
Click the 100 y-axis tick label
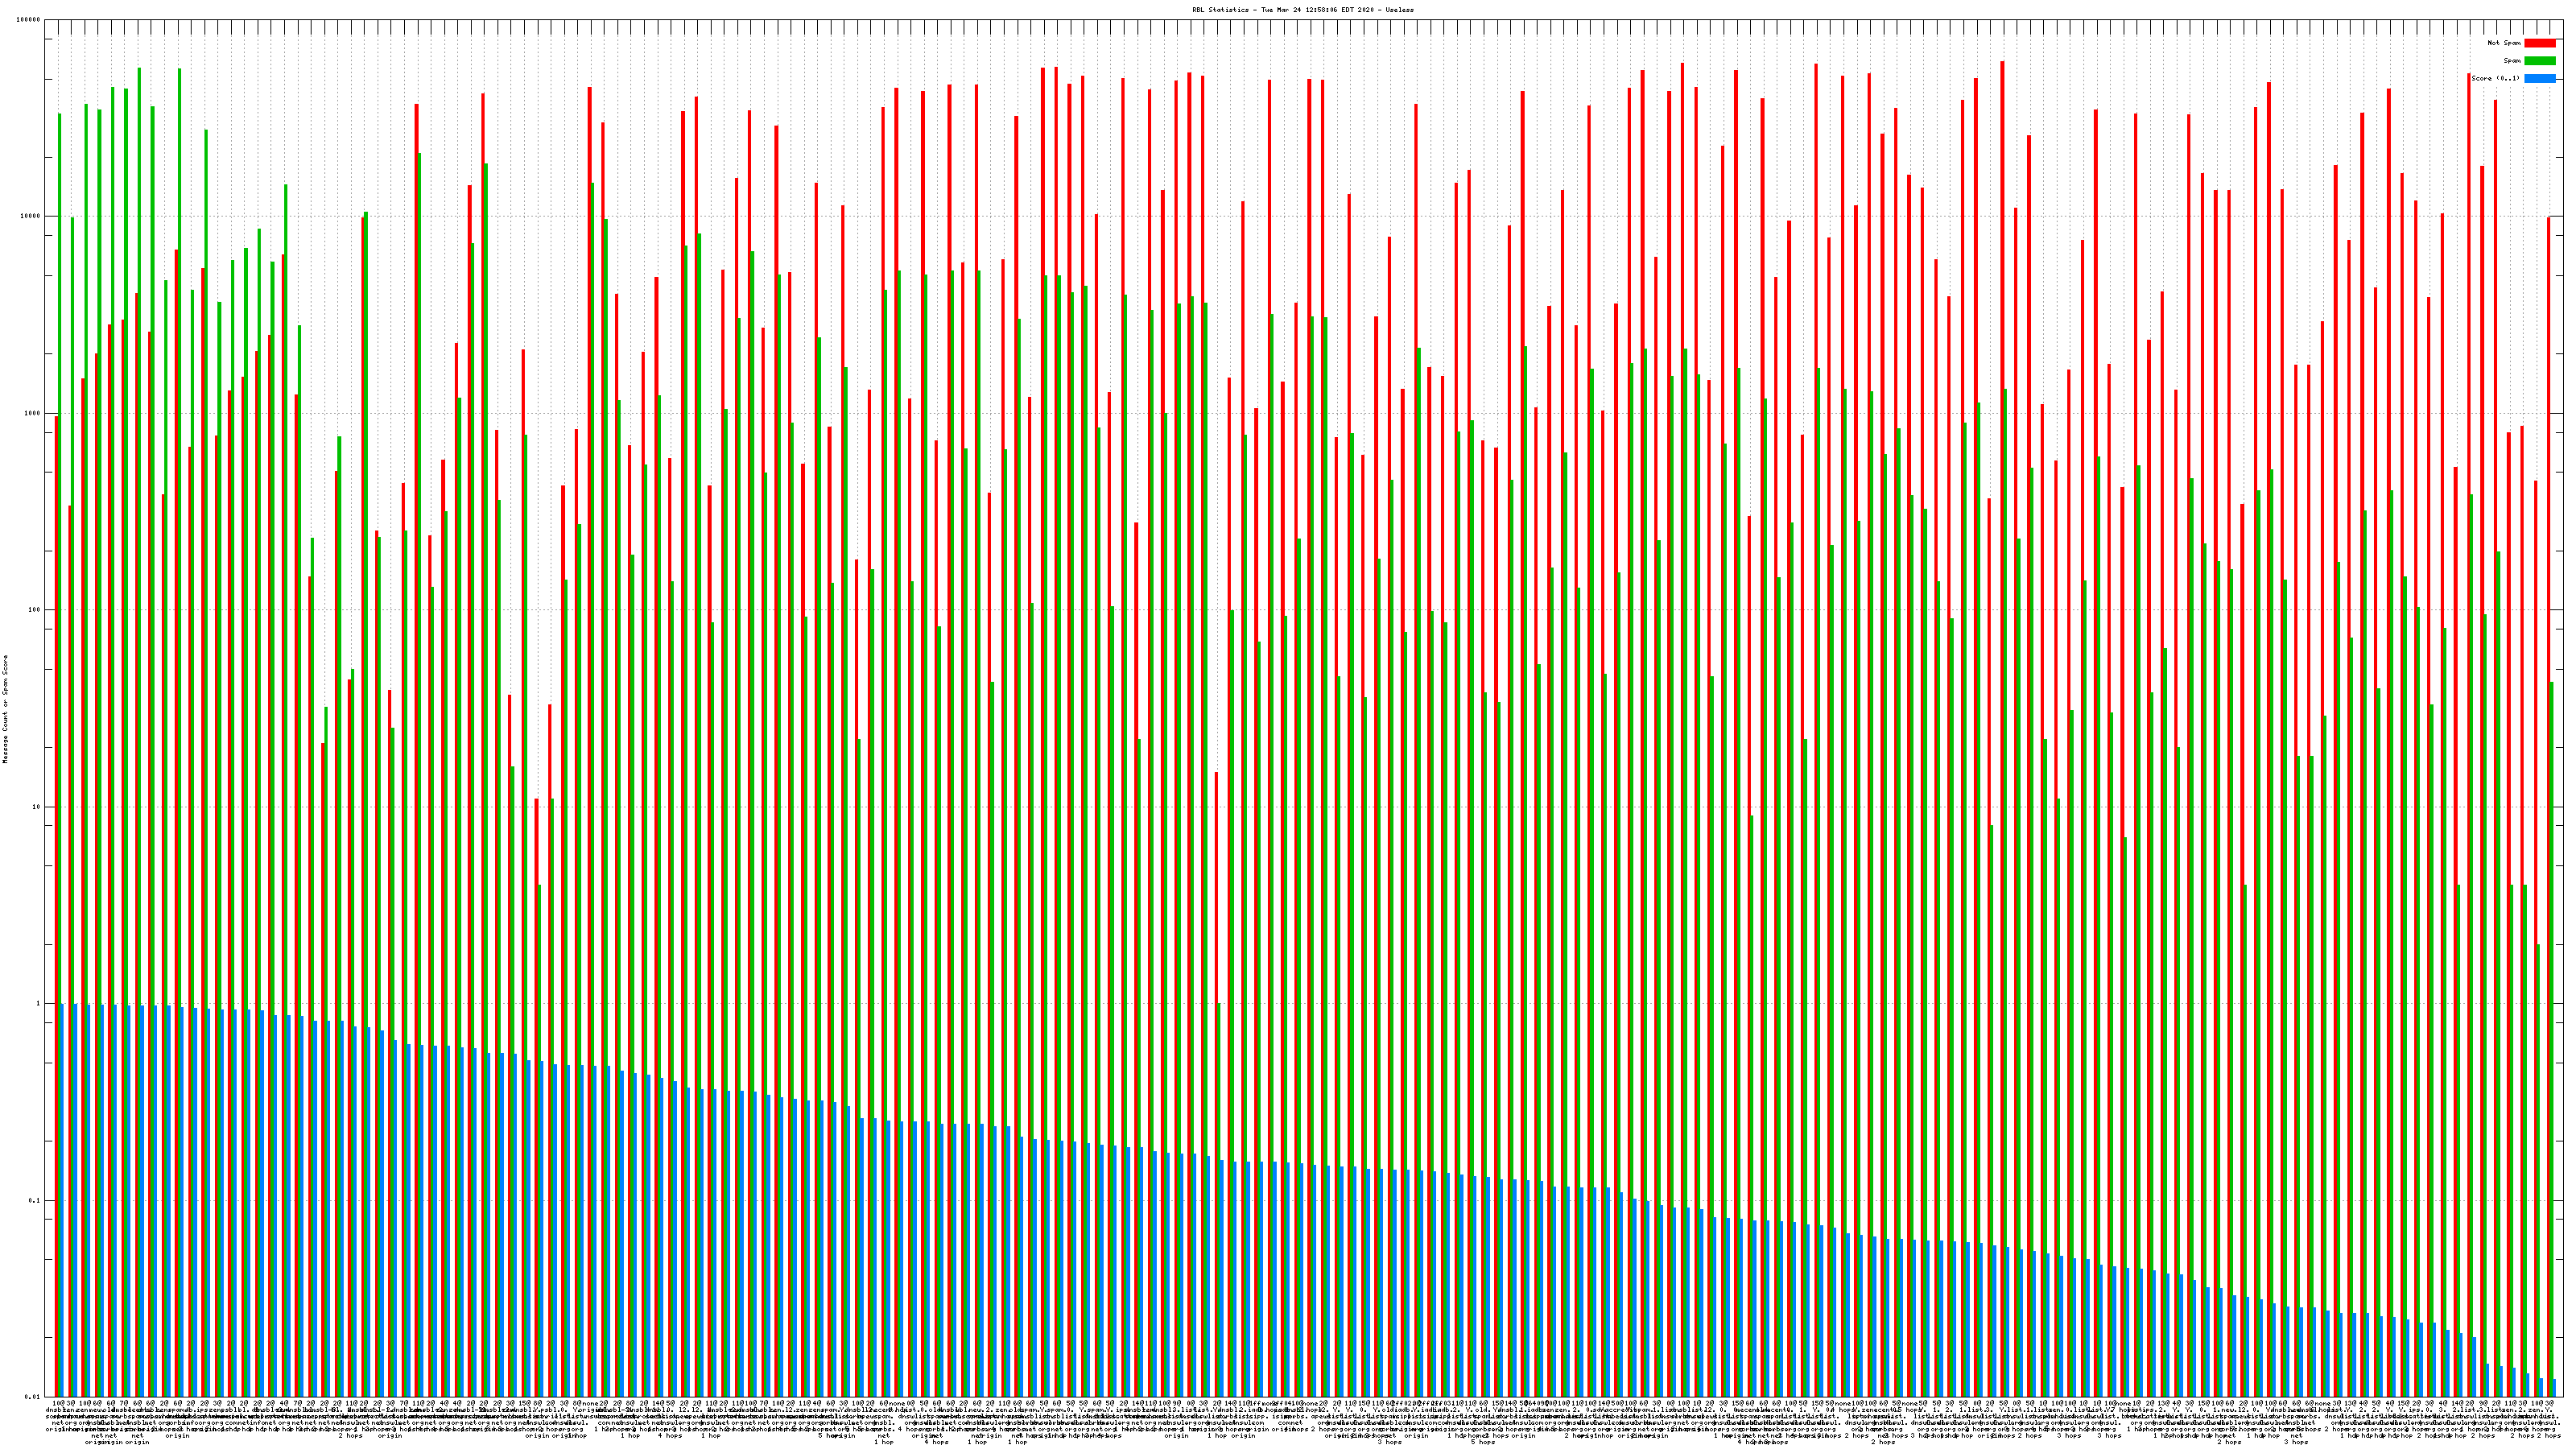click(x=35, y=610)
